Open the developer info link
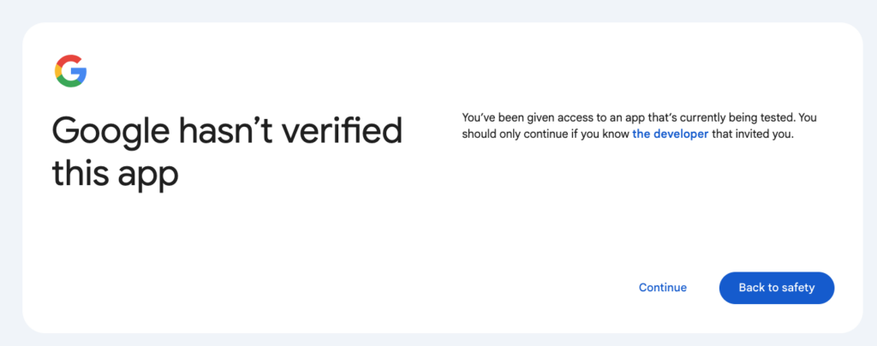The image size is (877, 346). [670, 134]
